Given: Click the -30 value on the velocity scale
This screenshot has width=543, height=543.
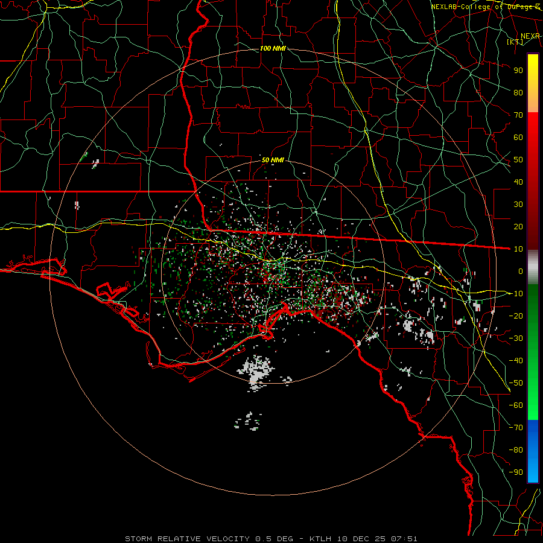Looking at the screenshot, I should click(516, 338).
